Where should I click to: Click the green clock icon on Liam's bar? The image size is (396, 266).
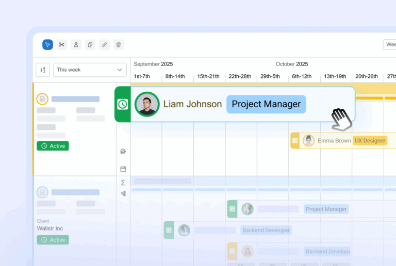(123, 104)
